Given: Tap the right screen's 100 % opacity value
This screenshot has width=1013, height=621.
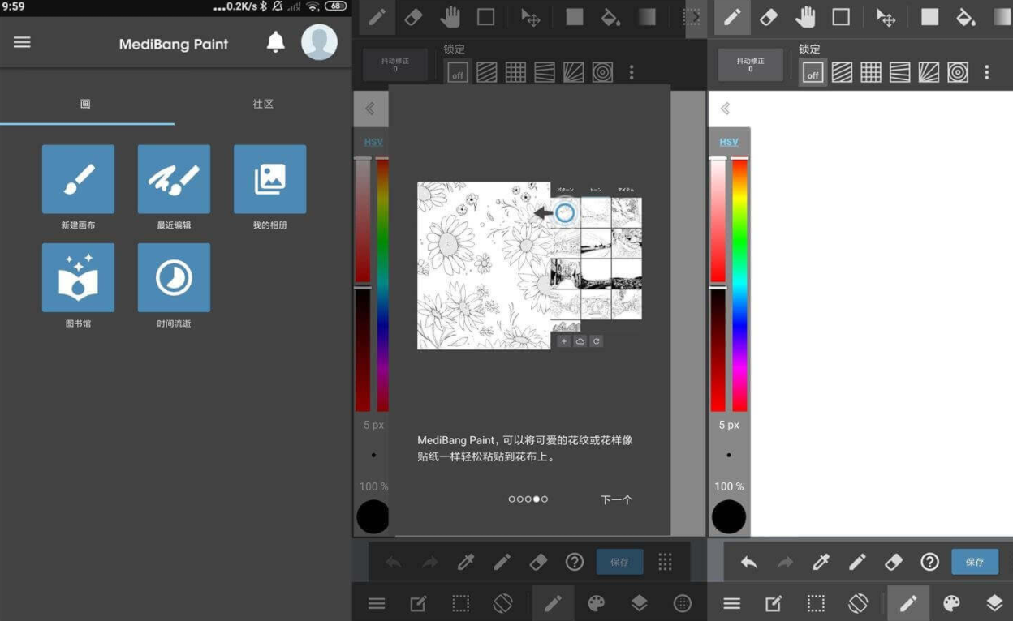Looking at the screenshot, I should click(729, 486).
